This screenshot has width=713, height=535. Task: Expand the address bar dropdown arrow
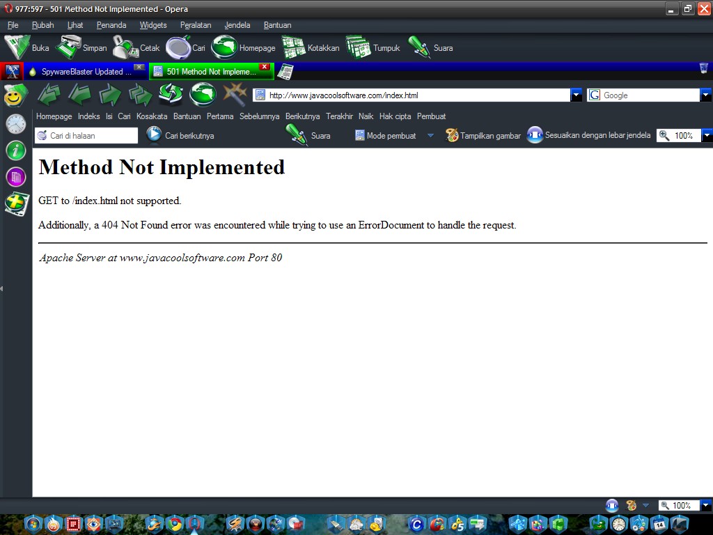[x=576, y=95]
